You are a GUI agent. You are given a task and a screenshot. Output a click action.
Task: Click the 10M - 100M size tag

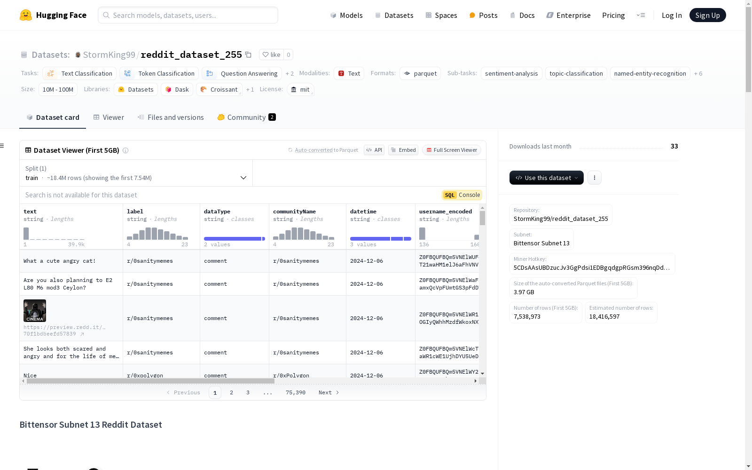pos(58,89)
